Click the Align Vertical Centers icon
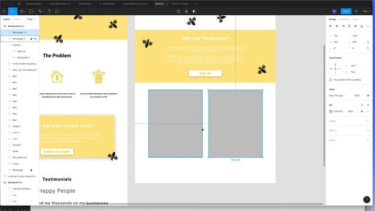The height and width of the screenshot is (211, 375). pyautogui.click(x=356, y=26)
